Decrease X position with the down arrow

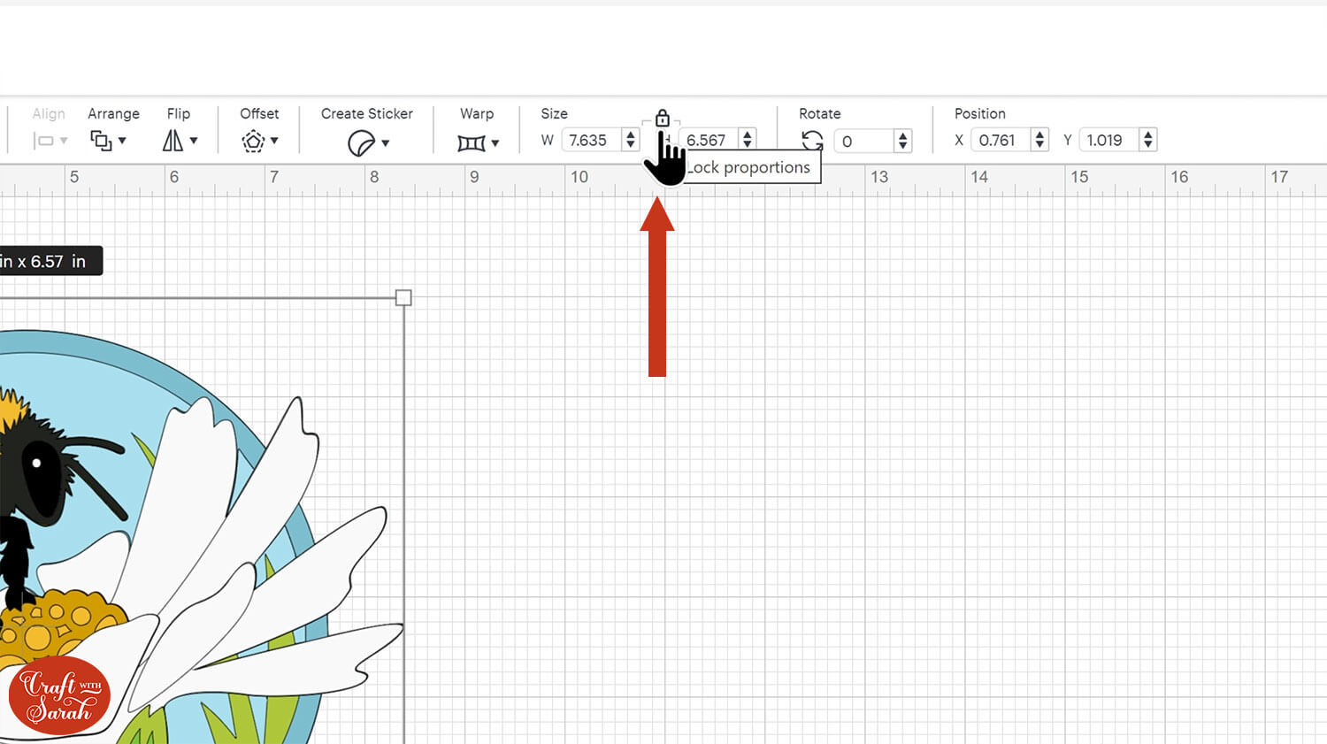point(1039,145)
